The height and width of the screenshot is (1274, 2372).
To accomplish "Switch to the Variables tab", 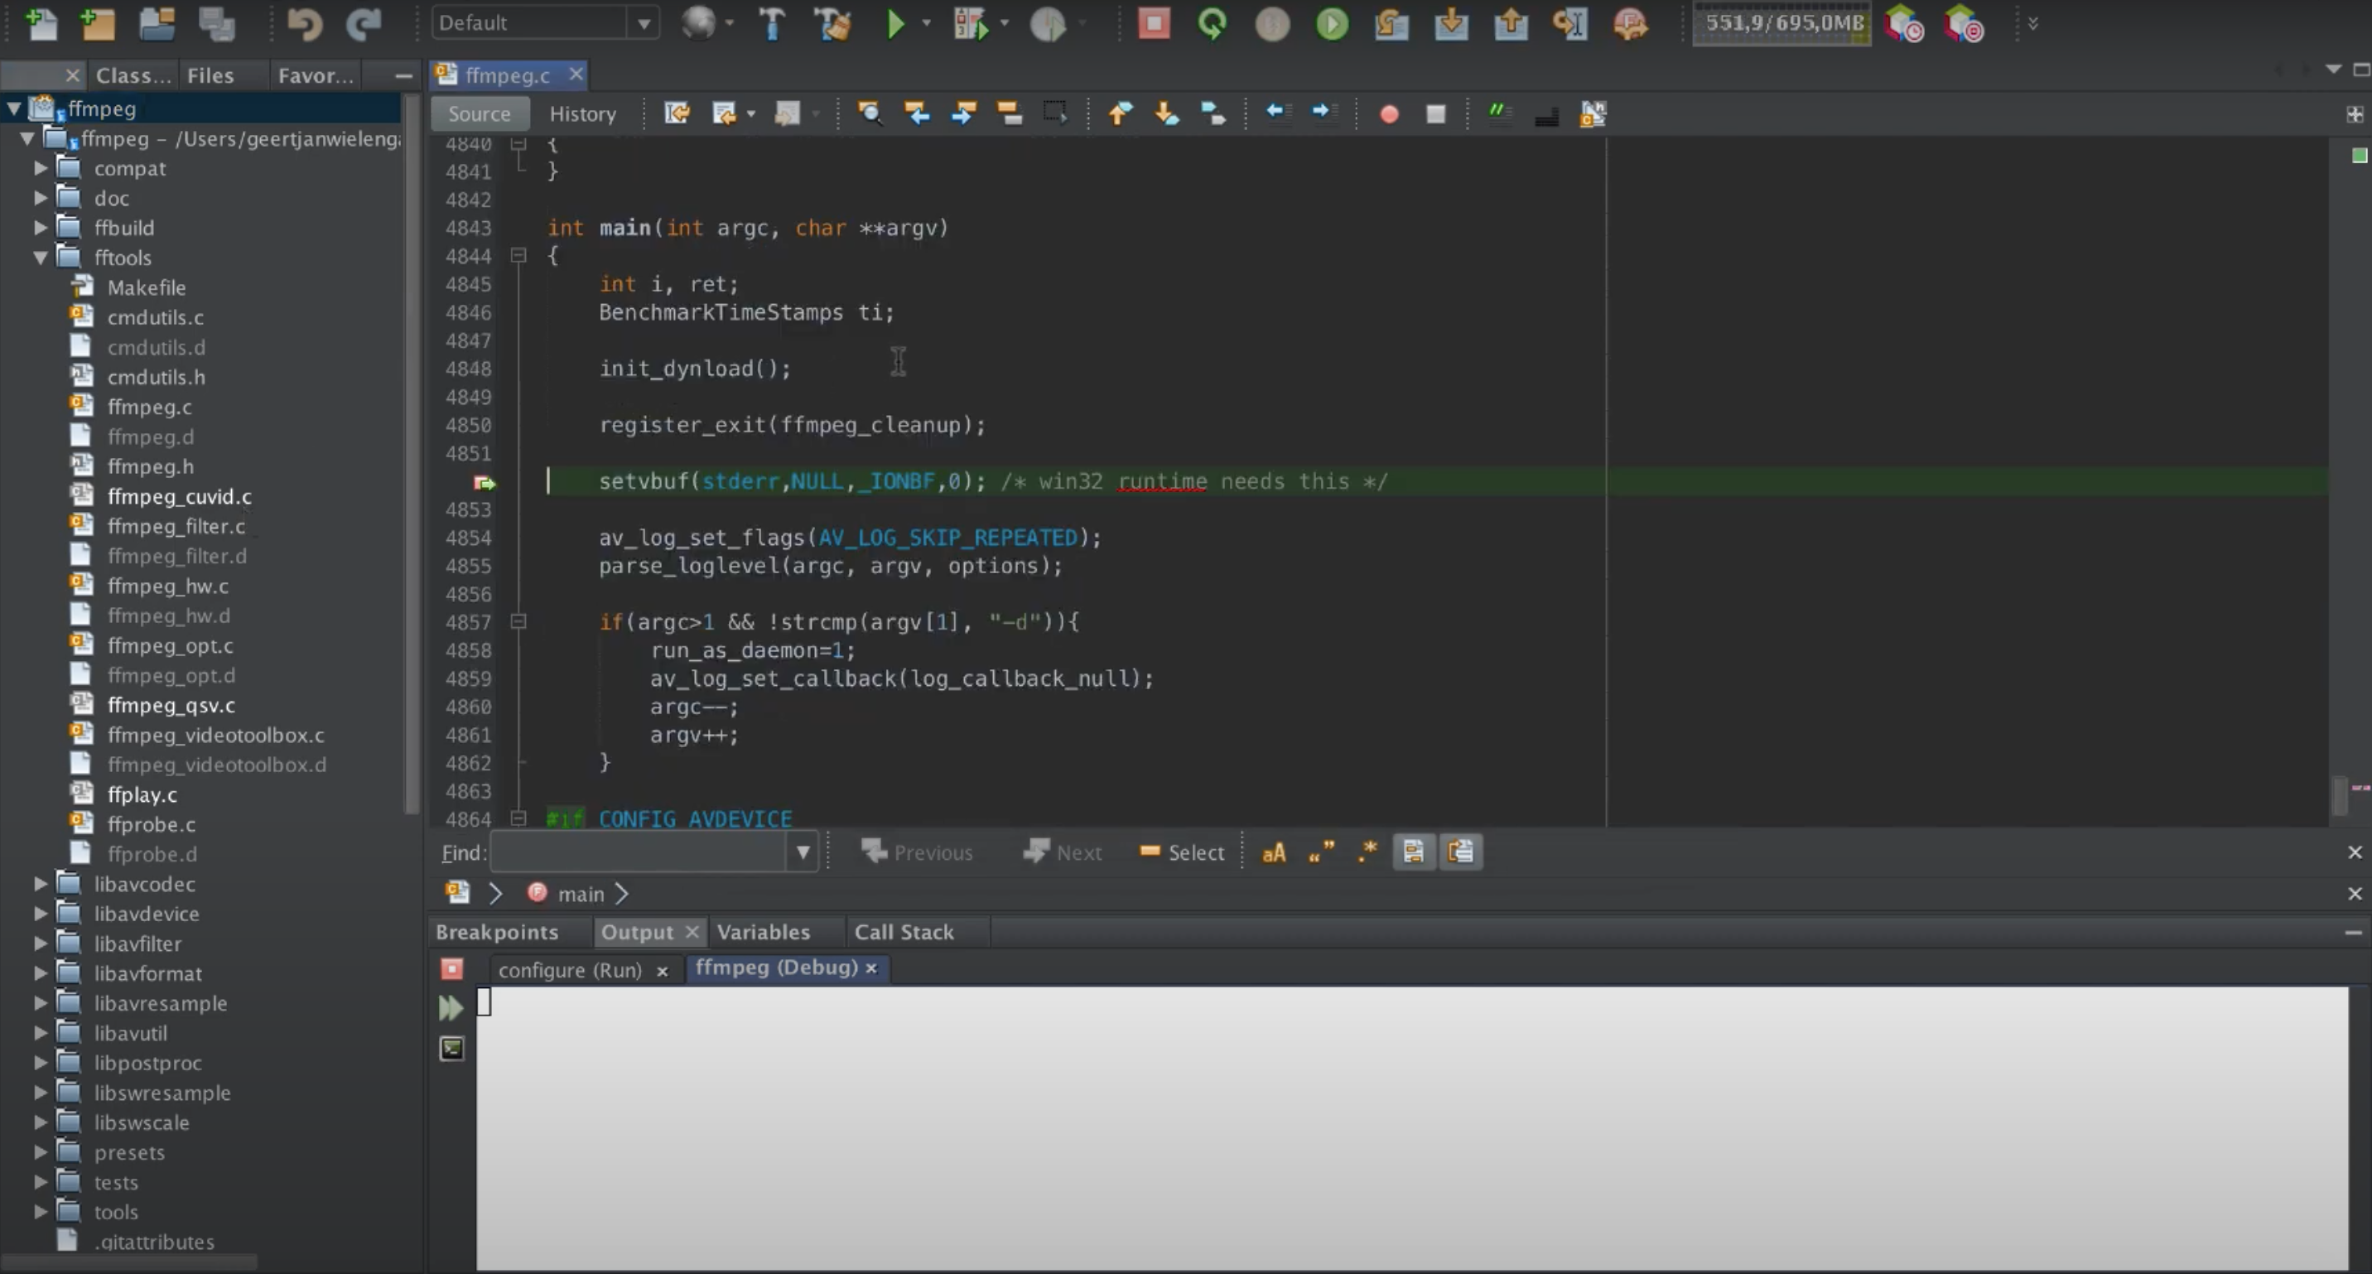I will pyautogui.click(x=763, y=932).
